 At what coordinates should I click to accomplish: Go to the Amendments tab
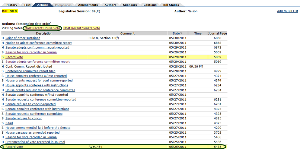coord(88,5)
